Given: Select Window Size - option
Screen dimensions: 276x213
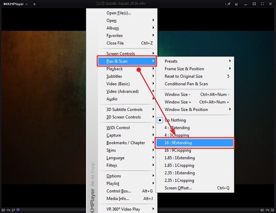Looking at the screenshot, I should tap(195, 94).
